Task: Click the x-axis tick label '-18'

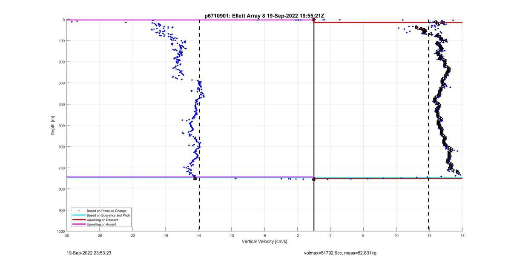Action: pyautogui.click(x=166, y=235)
